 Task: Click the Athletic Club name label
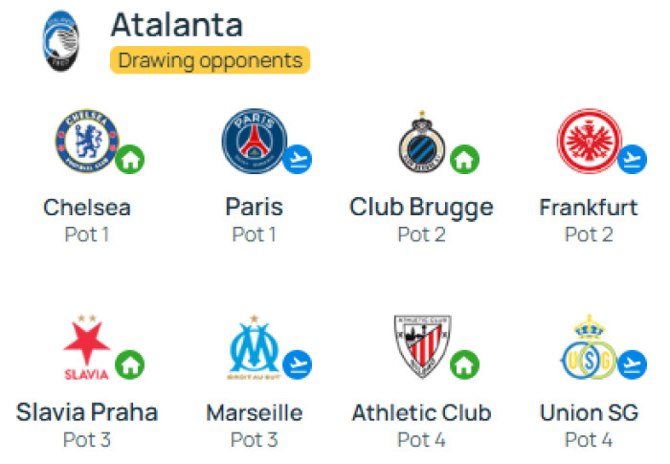point(422,412)
